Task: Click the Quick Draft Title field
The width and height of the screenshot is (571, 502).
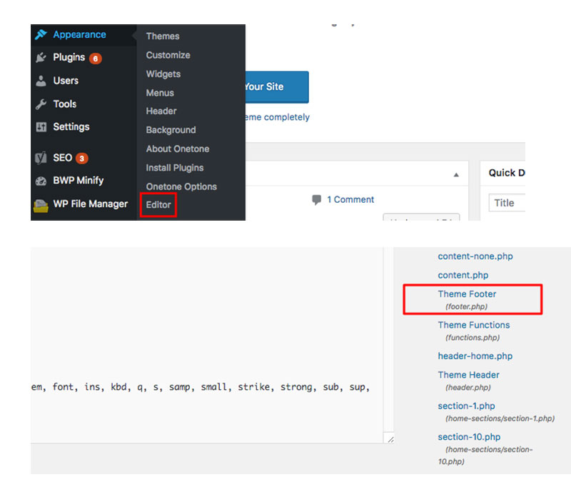Action: tap(507, 203)
